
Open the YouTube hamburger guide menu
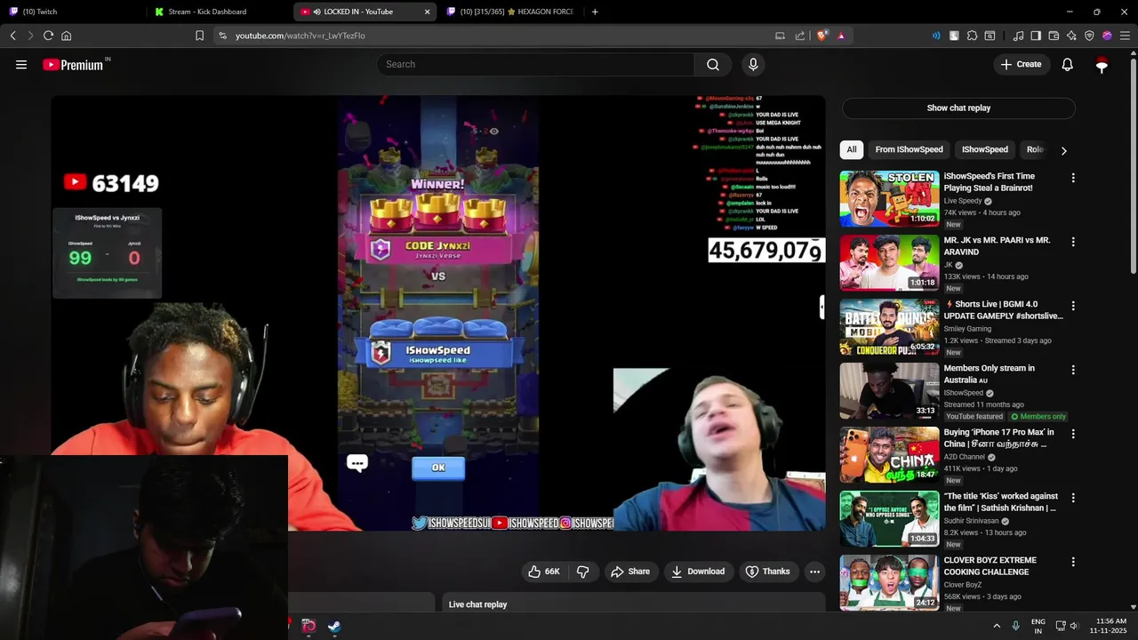coord(21,64)
